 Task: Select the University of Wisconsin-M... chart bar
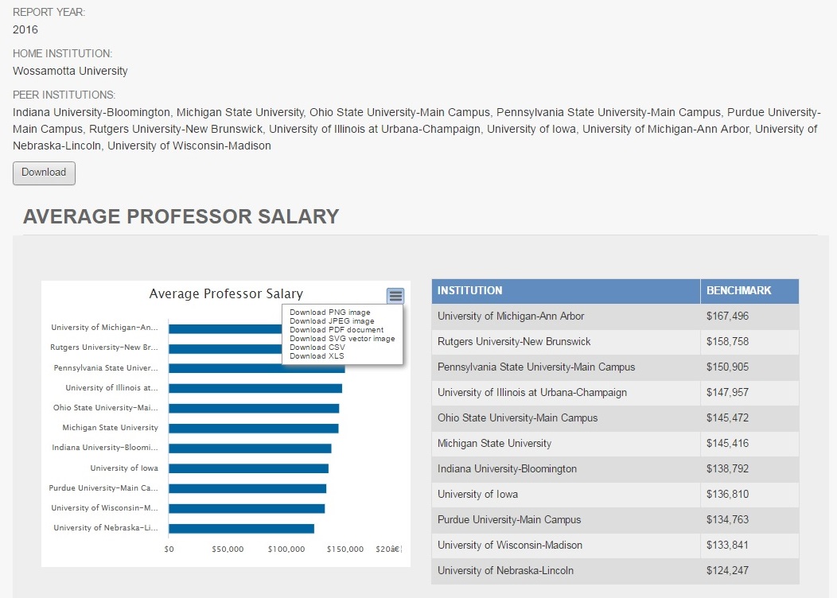tap(247, 508)
